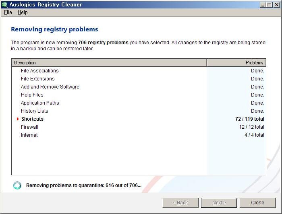The height and width of the screenshot is (214, 282).
Task: Select the File Extensions row
Action: pos(139,79)
